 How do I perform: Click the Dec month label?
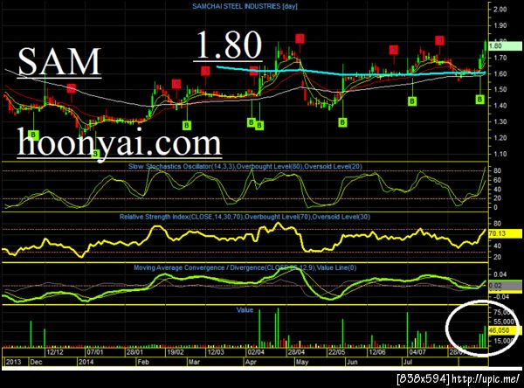click(x=36, y=362)
